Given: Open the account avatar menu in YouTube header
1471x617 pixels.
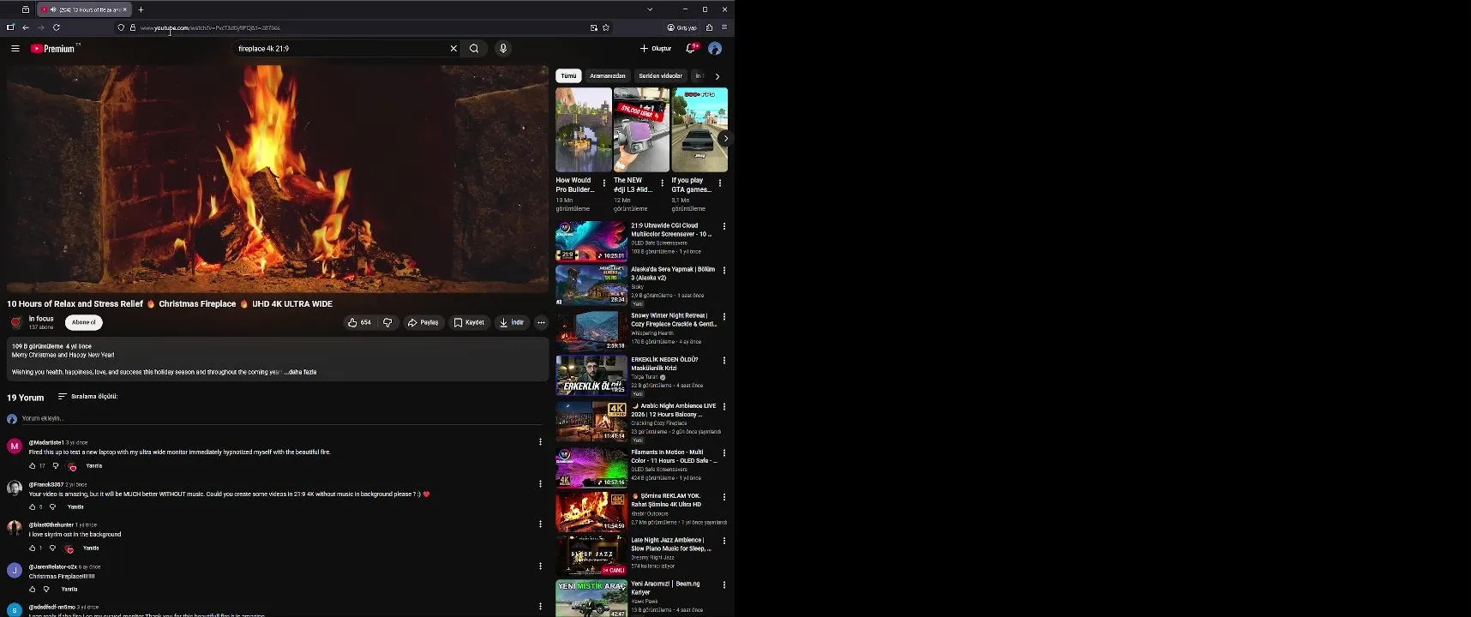Looking at the screenshot, I should point(715,49).
